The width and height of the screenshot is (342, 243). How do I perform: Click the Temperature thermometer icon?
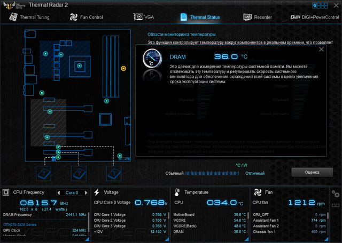click(177, 192)
